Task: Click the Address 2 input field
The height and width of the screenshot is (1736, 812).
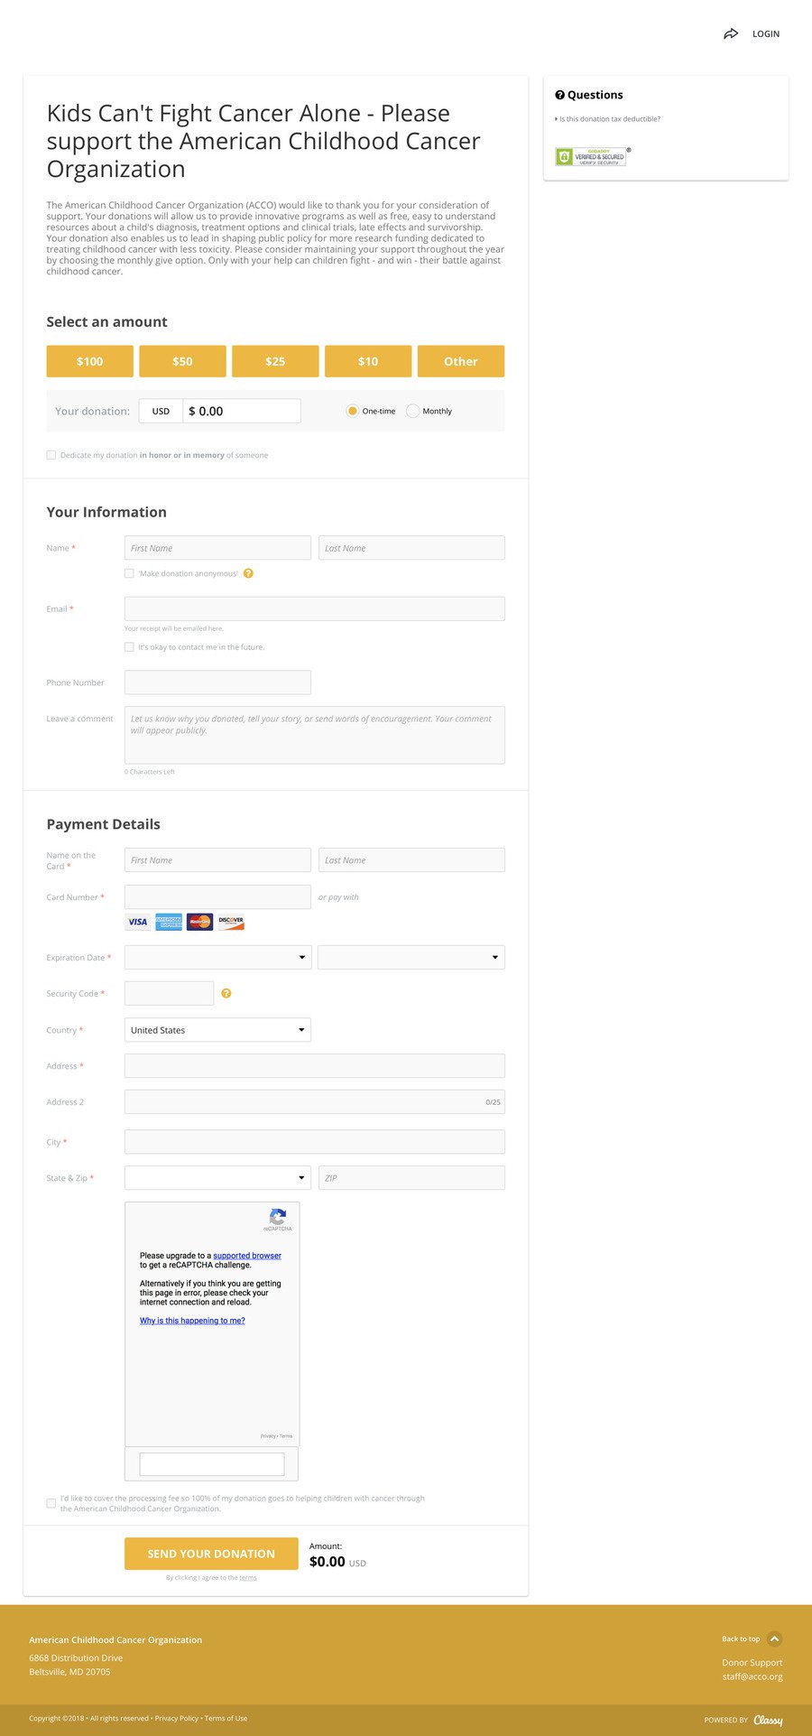Action: pyautogui.click(x=315, y=1101)
